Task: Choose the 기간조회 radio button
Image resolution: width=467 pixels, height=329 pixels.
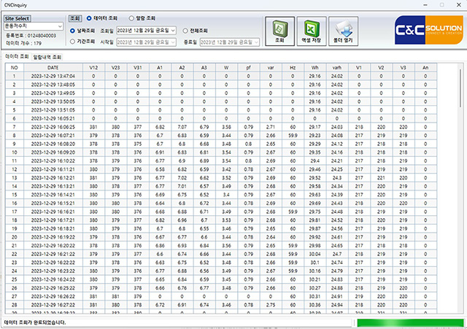Action: click(74, 42)
